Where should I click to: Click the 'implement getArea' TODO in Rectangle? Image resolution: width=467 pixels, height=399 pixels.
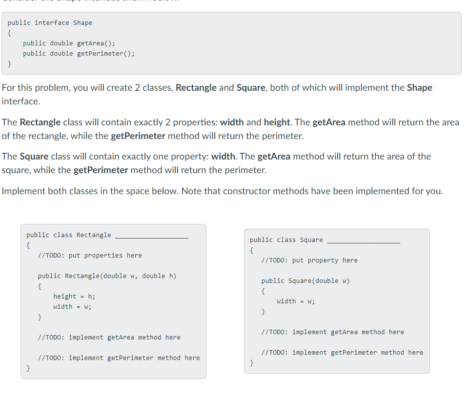click(109, 337)
